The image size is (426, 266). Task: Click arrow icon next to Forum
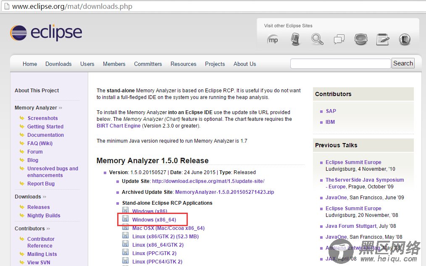pyautogui.click(x=22, y=151)
